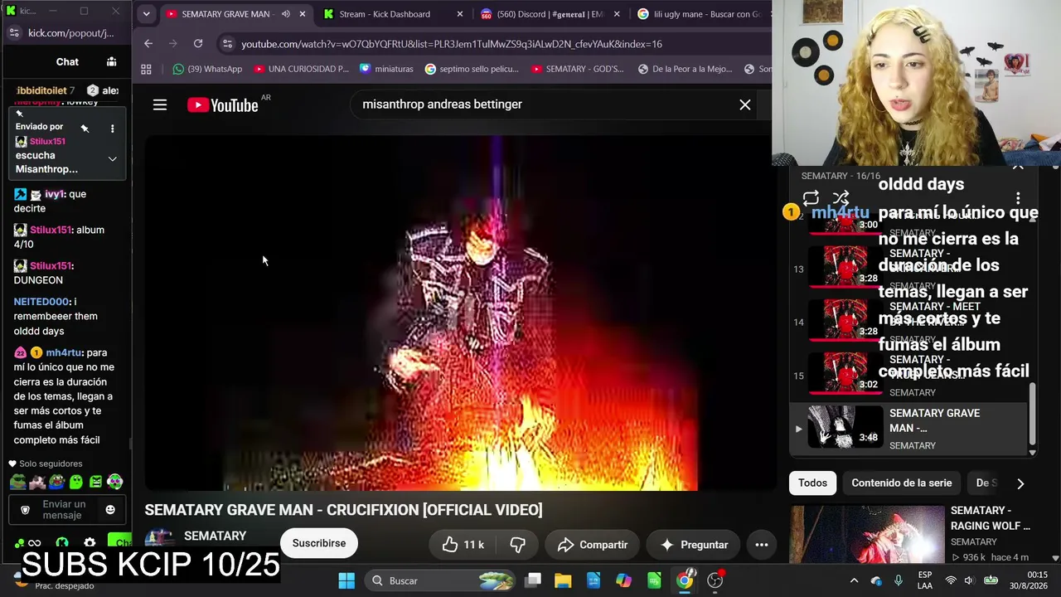Open De la Peor a la Mejor bookmark
The height and width of the screenshot is (597, 1061).
tap(686, 69)
